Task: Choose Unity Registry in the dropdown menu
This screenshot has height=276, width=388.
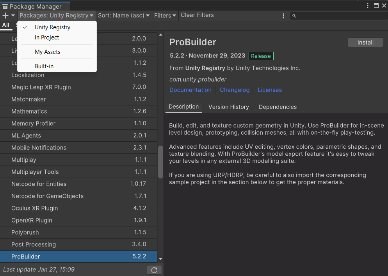Action: [57, 27]
